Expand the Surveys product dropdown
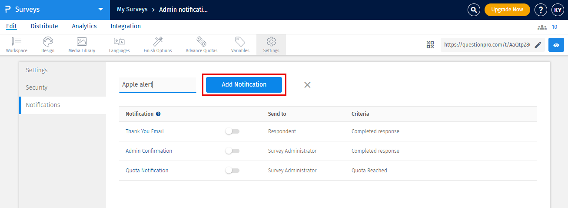 [x=101, y=10]
